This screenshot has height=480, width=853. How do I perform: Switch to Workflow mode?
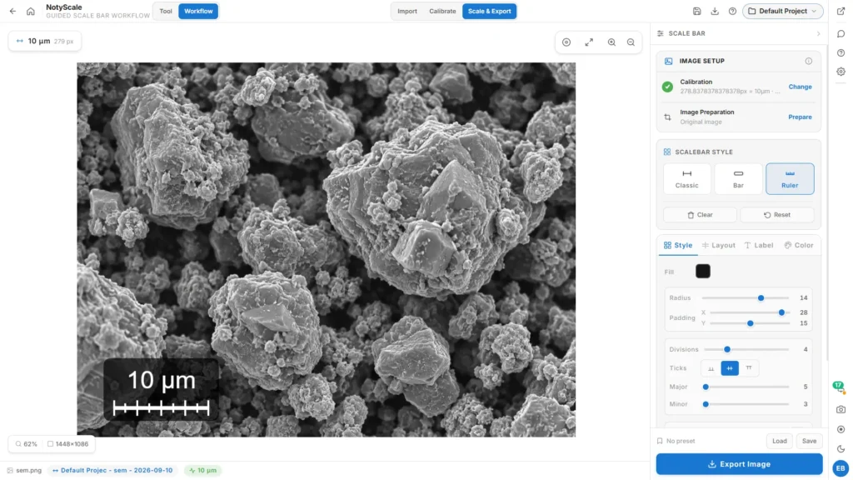pyautogui.click(x=198, y=11)
